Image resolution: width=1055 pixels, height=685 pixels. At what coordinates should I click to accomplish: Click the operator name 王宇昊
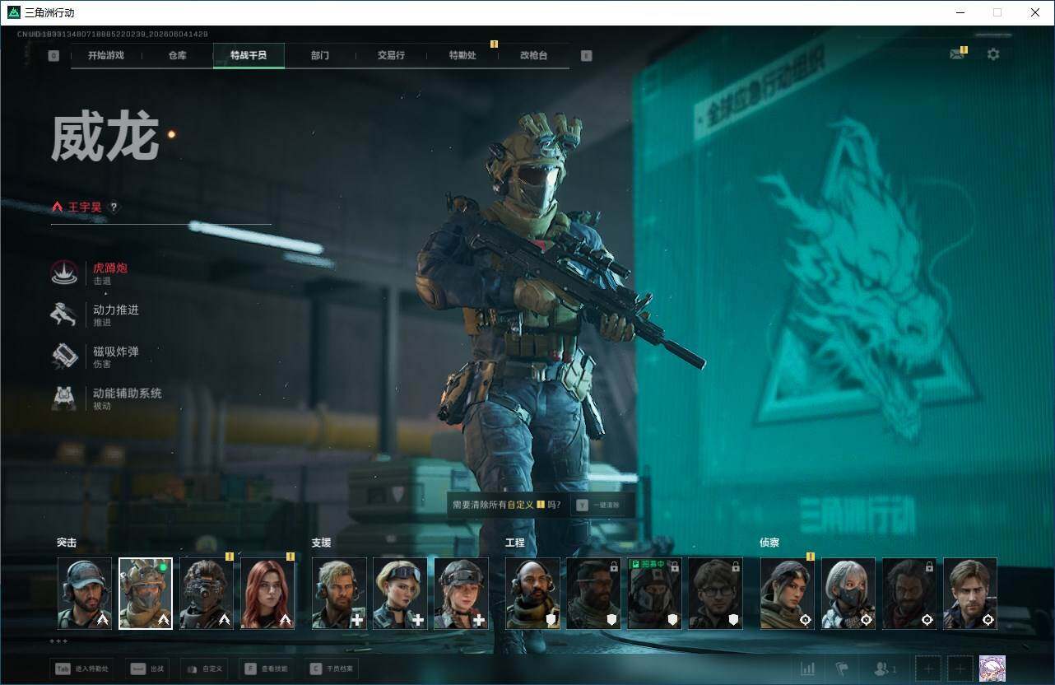pyautogui.click(x=85, y=207)
